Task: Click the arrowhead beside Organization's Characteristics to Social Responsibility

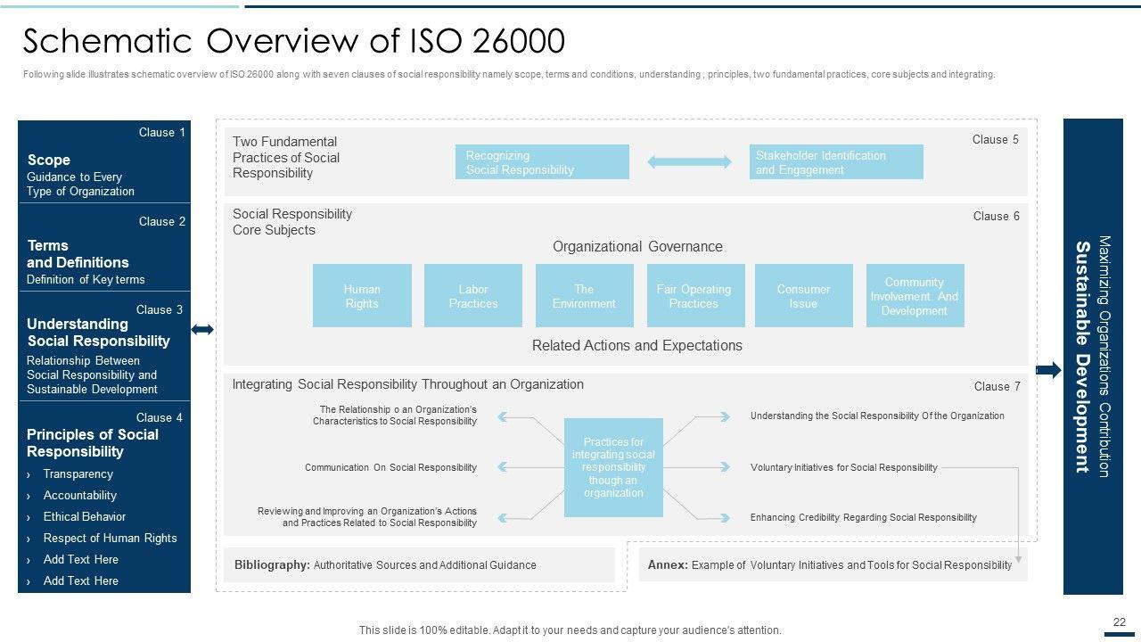Action: 503,416
